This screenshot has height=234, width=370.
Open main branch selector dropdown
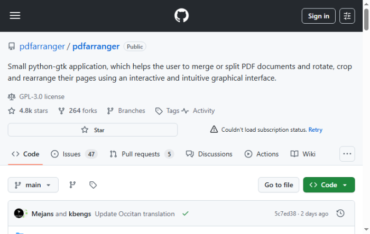point(33,185)
